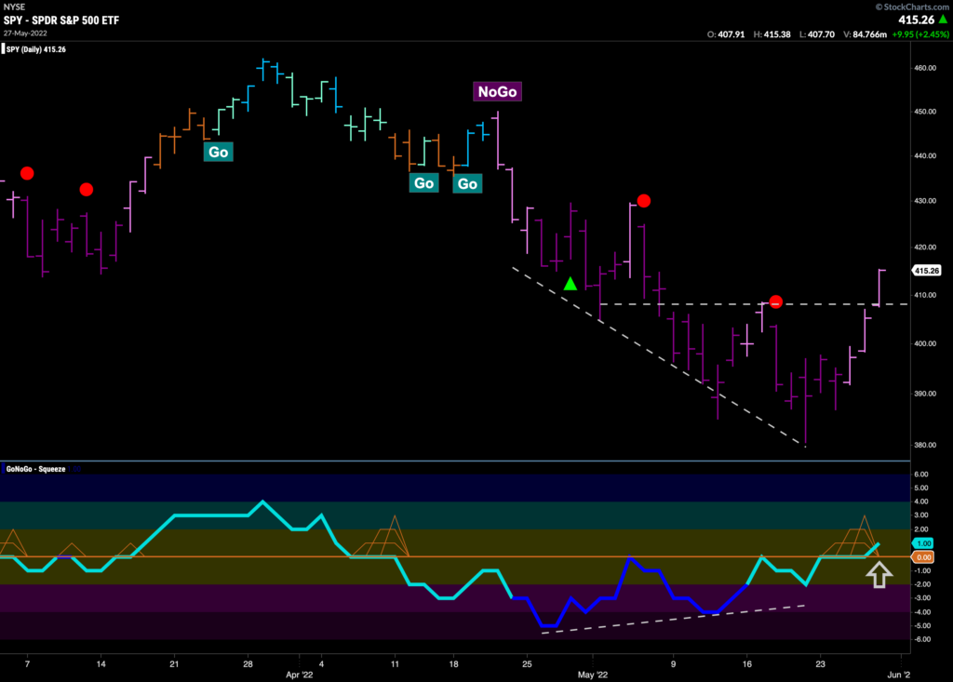Click the Go label under April 13 bars
The height and width of the screenshot is (682, 953).
423,183
